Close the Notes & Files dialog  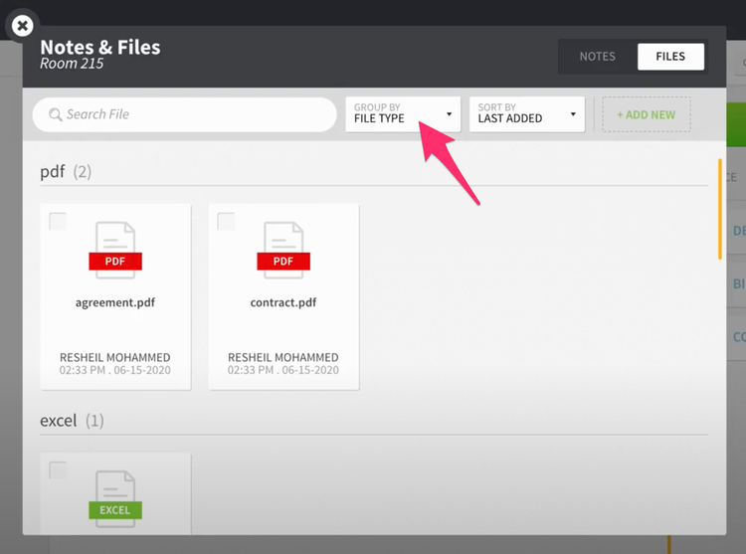coord(22,26)
